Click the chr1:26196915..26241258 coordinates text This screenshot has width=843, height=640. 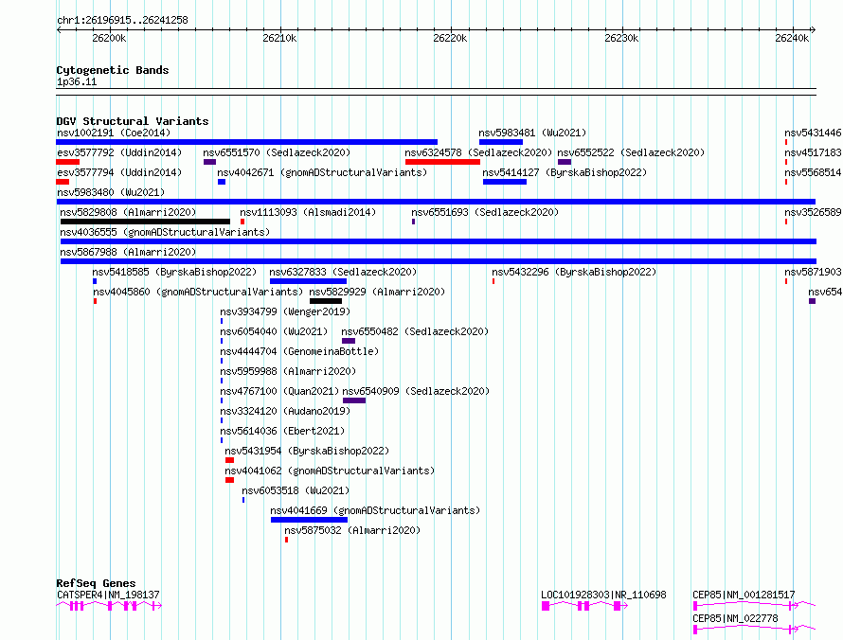(x=122, y=21)
